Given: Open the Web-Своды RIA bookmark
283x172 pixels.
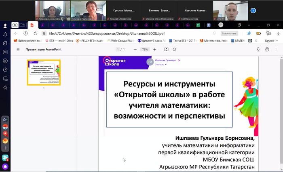Looking at the screenshot, I should click(121, 40).
